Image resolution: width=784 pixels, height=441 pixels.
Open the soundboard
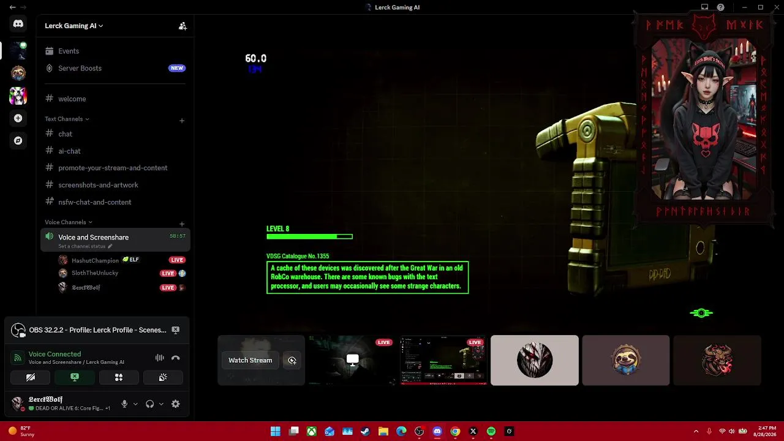click(x=163, y=377)
